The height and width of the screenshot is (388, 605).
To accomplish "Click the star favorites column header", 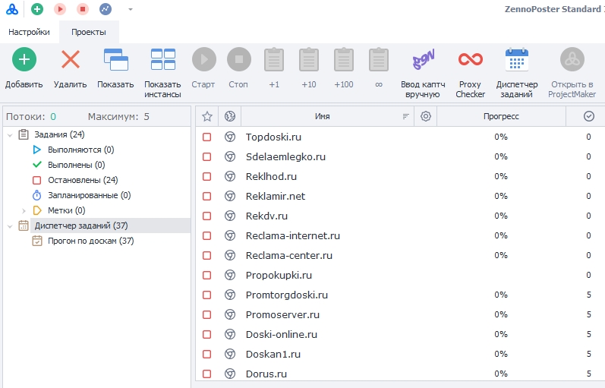I will (207, 116).
